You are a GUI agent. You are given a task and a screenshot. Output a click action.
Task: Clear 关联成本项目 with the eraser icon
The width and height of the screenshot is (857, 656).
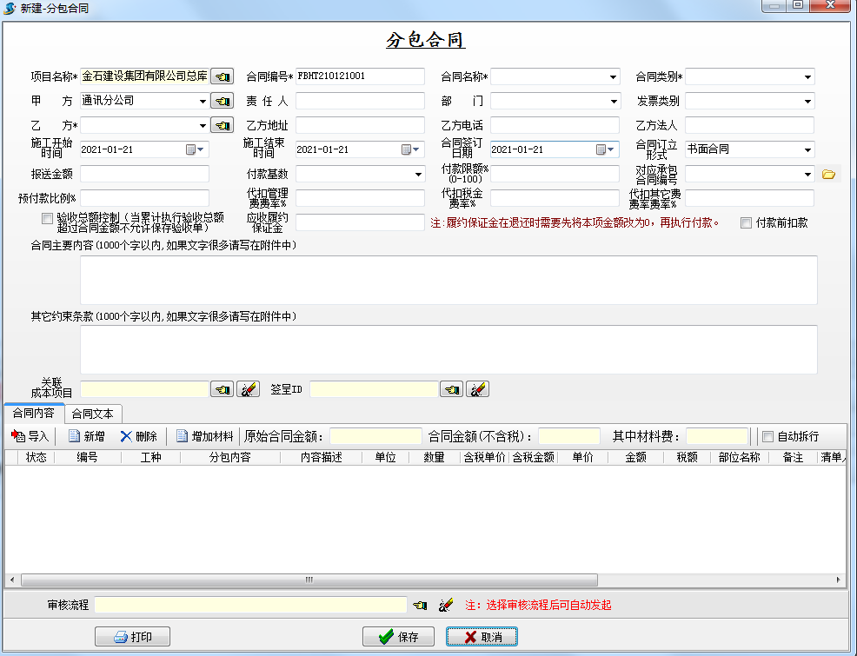(x=248, y=389)
